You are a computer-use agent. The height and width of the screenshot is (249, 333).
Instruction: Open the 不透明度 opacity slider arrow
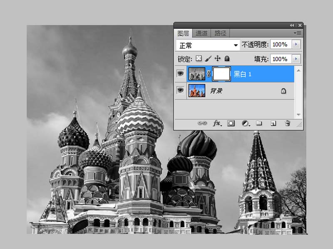[296, 44]
